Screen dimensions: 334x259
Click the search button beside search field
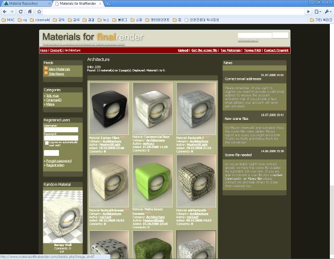[x=280, y=35]
